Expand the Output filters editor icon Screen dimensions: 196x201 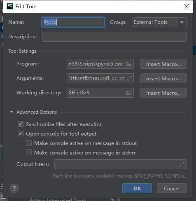pos(182,164)
